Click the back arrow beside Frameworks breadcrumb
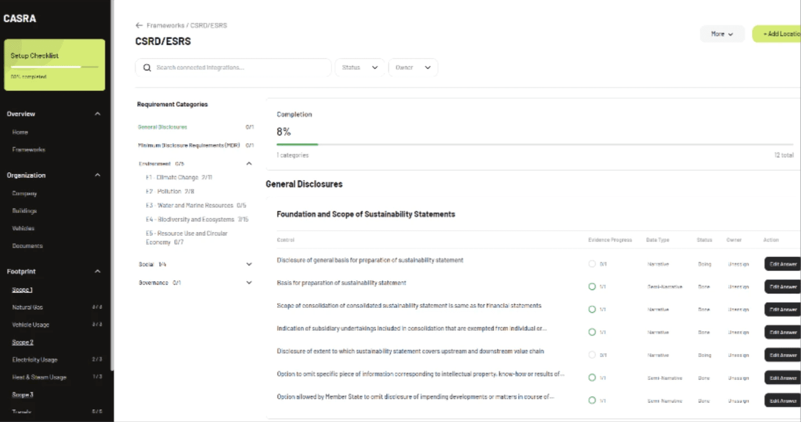The image size is (801, 422). (x=139, y=26)
